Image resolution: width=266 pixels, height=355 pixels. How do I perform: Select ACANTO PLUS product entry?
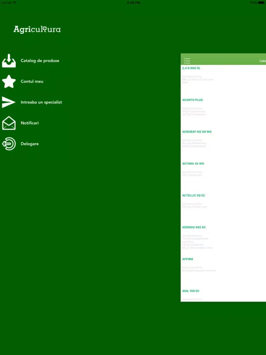coord(192,100)
